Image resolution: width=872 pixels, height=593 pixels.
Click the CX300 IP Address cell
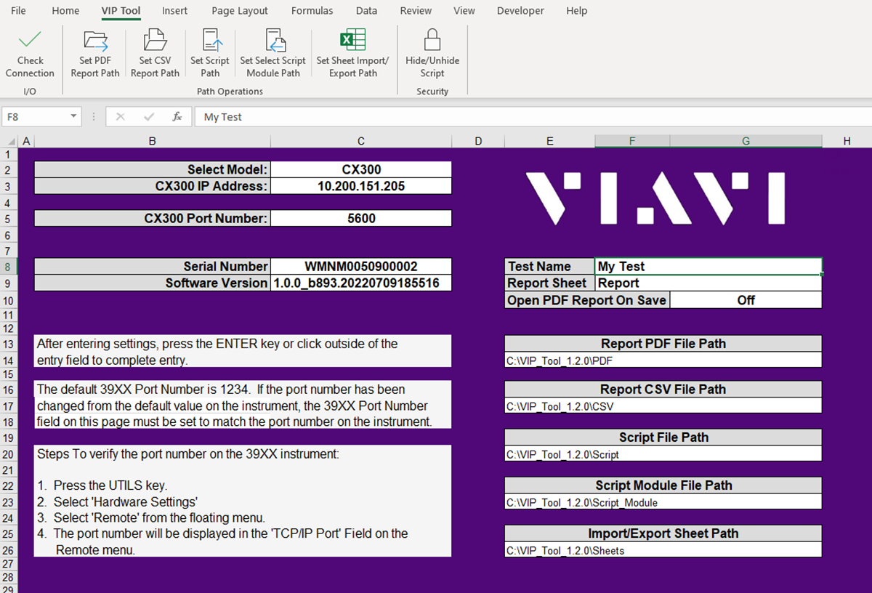(x=360, y=185)
